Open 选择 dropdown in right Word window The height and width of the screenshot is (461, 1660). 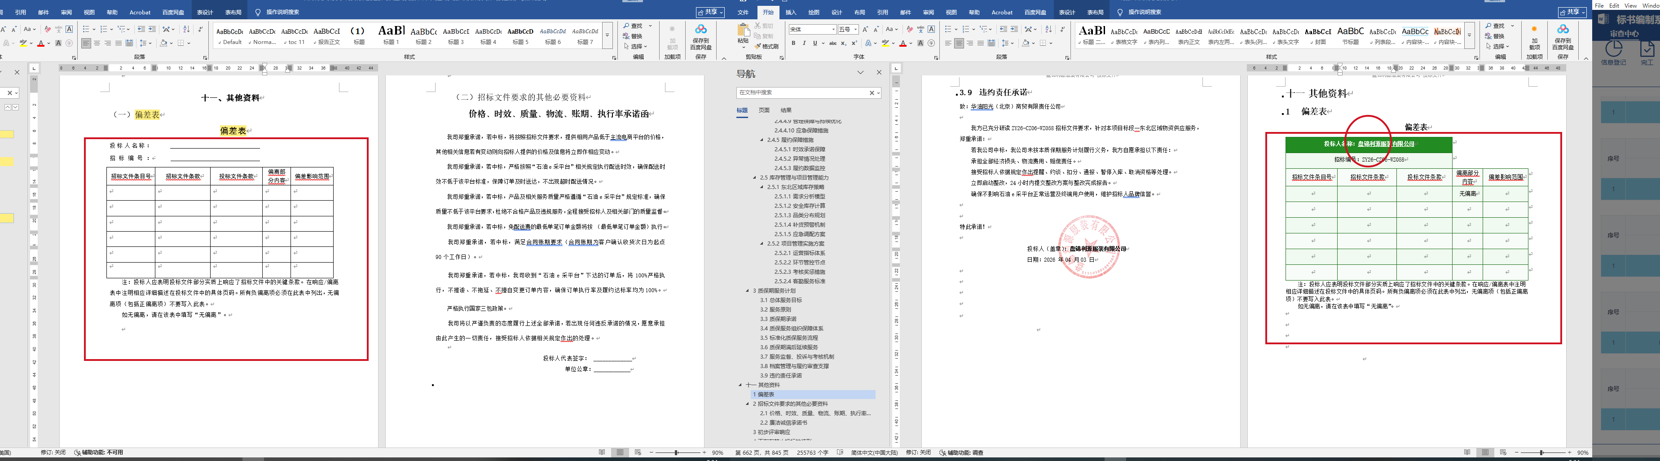pos(1498,46)
